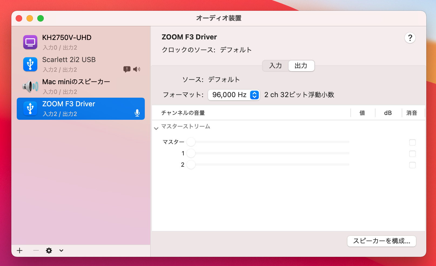The width and height of the screenshot is (436, 266).
Task: Minimize the window with yellow button
Action: [30, 18]
